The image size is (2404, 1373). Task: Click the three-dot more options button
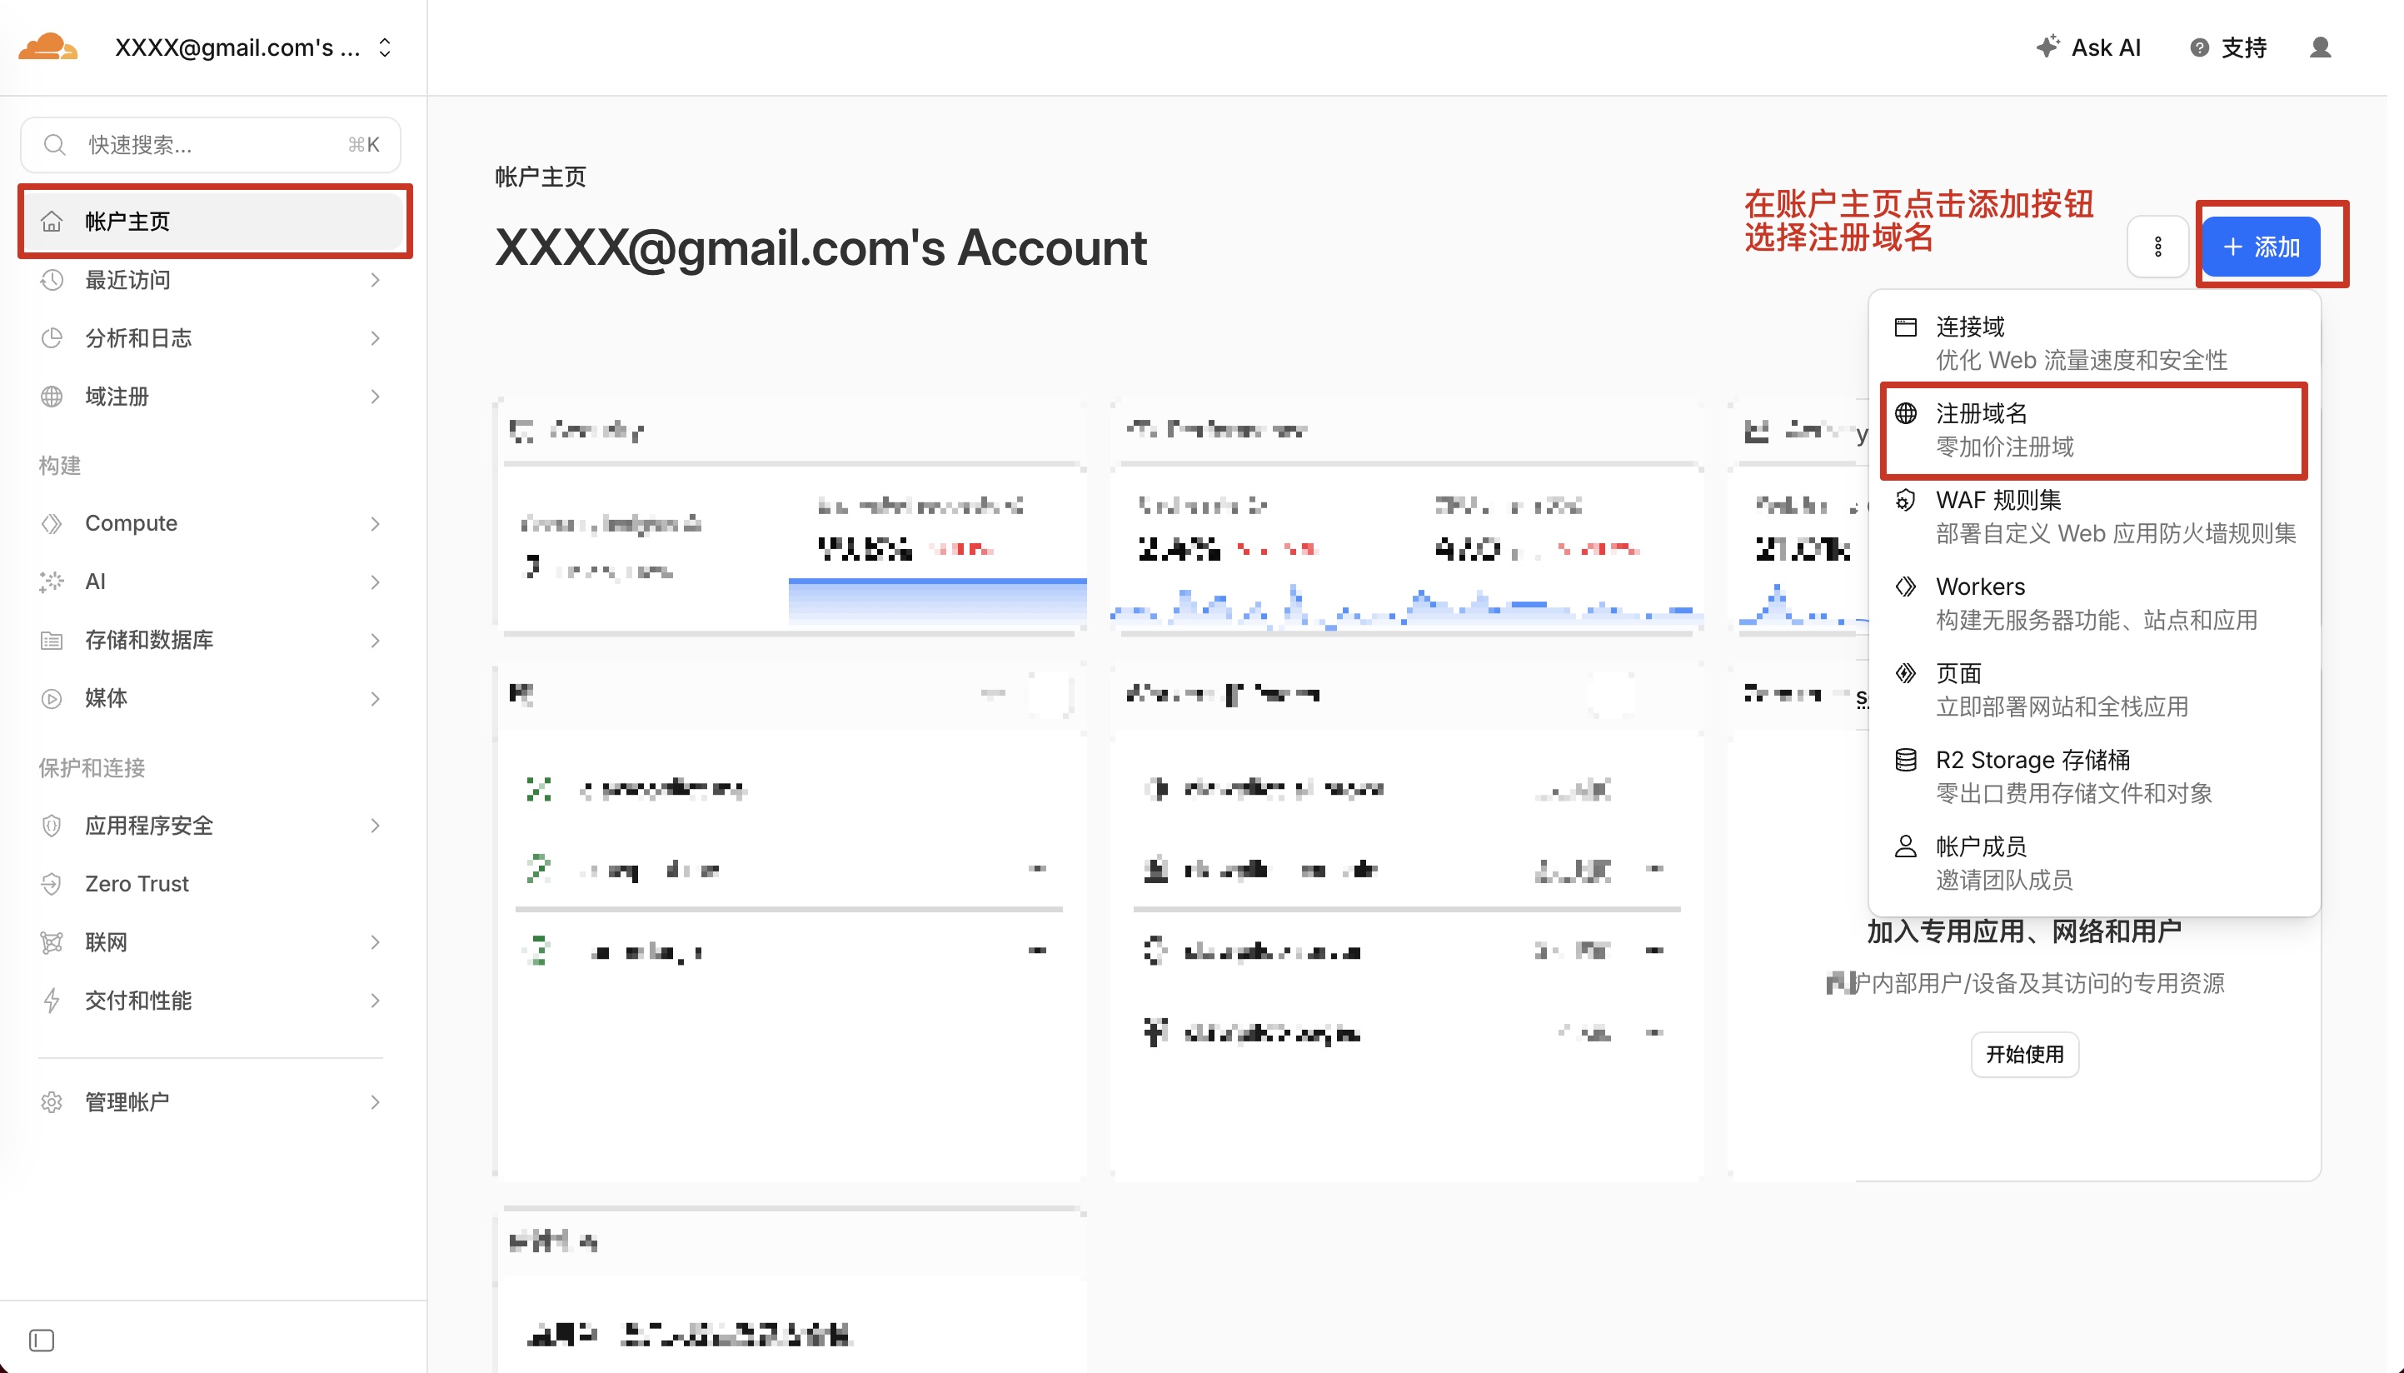[2157, 247]
